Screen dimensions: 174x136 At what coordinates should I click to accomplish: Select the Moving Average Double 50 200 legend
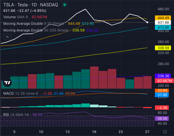click(36, 30)
